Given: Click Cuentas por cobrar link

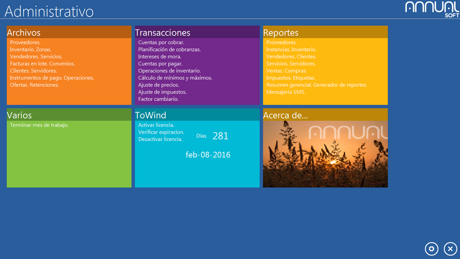Looking at the screenshot, I should (161, 43).
